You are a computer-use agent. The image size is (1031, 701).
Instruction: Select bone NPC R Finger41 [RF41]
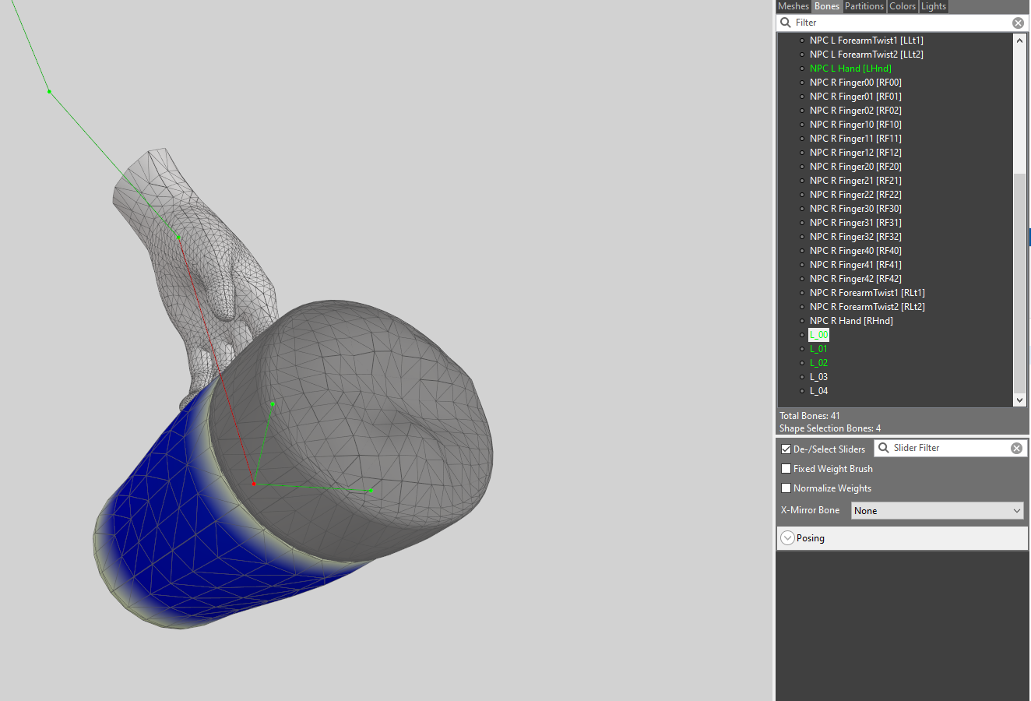(856, 265)
